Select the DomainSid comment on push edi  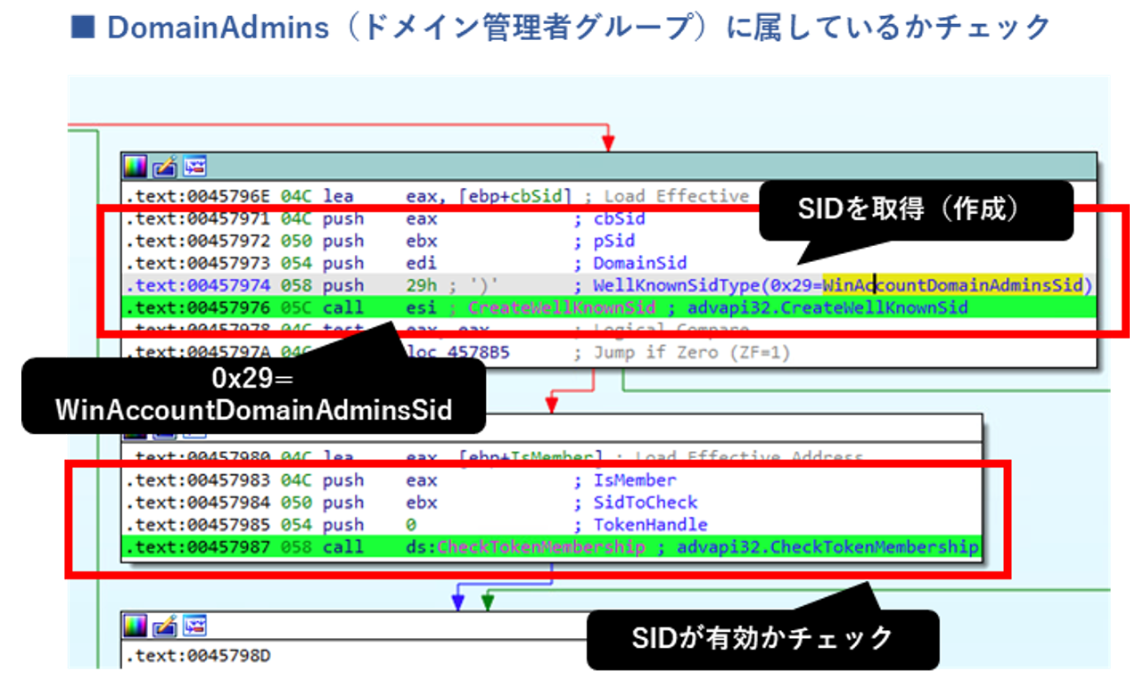pyautogui.click(x=640, y=263)
